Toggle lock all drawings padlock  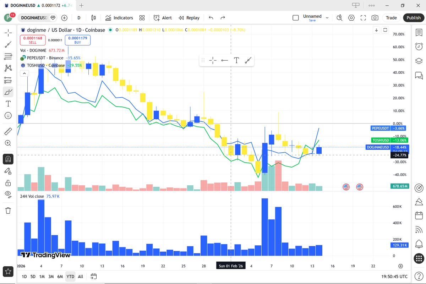[8, 183]
